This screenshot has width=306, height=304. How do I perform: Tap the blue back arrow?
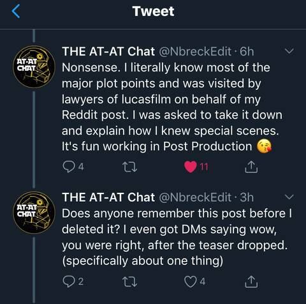click(16, 11)
